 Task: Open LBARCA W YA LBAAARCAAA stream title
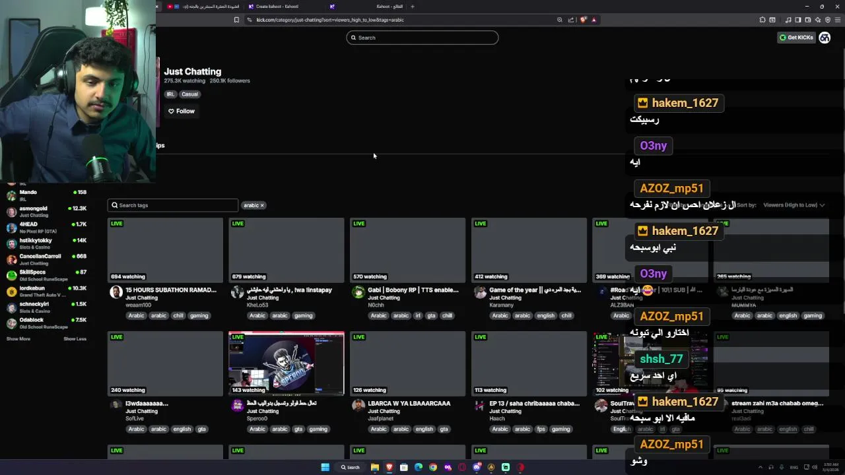(409, 404)
